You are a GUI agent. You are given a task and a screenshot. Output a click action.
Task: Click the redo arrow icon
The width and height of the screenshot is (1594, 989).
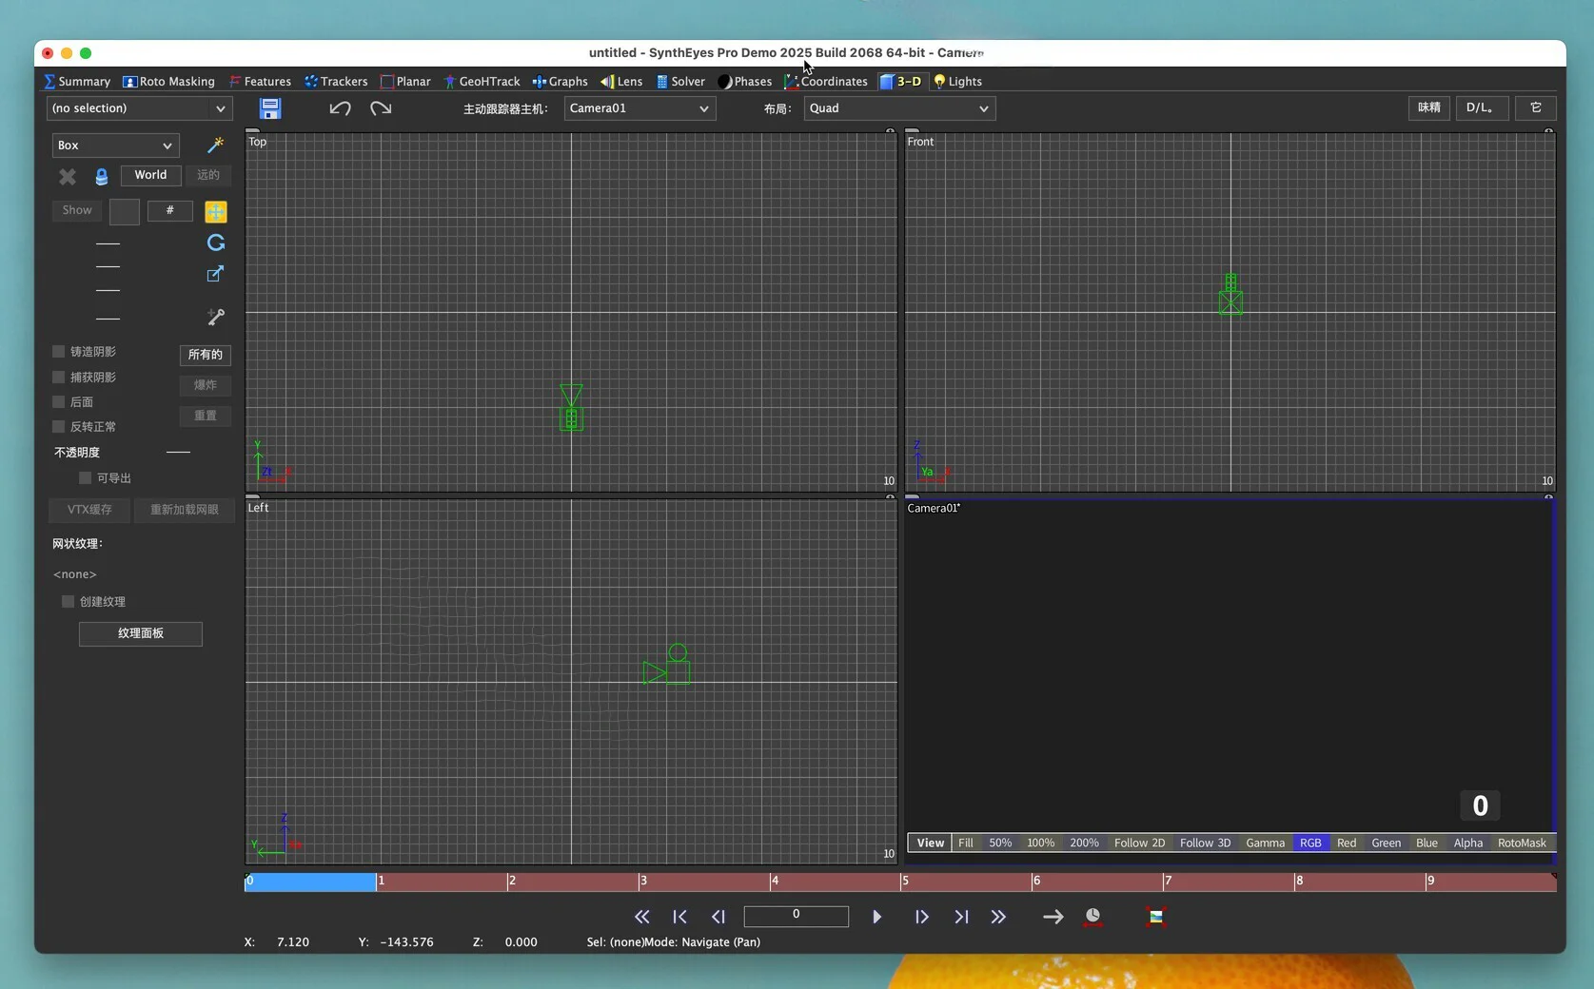click(x=381, y=108)
